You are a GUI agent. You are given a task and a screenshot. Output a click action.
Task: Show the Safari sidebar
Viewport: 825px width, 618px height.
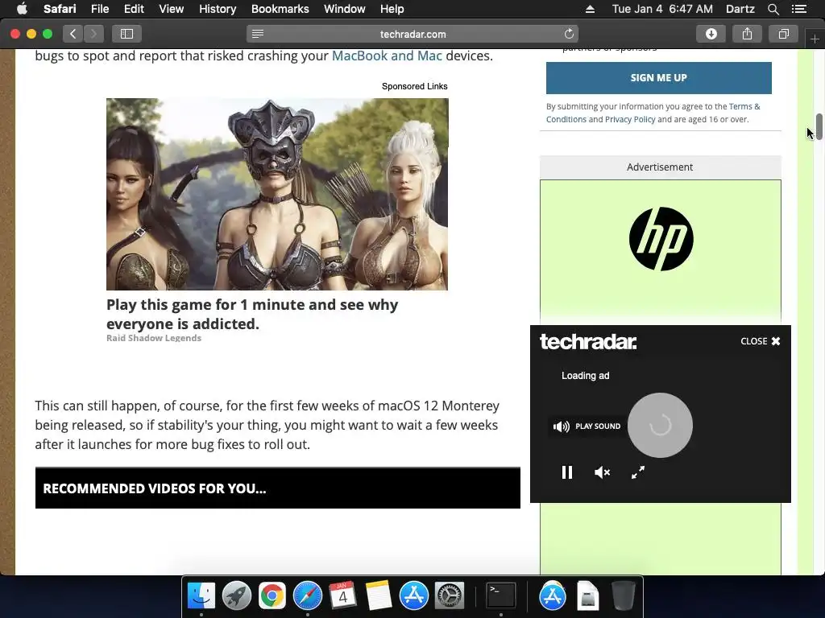click(126, 34)
